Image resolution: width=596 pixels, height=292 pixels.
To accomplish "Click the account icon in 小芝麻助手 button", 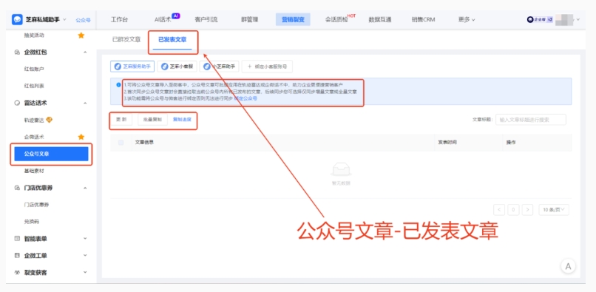I will 207,66.
